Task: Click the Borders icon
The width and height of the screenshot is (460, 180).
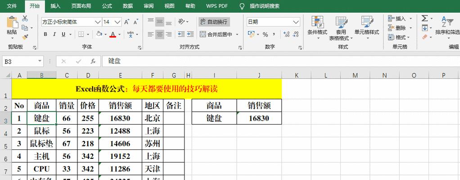Action: (81, 34)
